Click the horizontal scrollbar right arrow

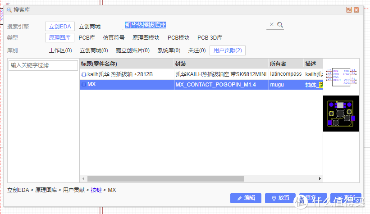coord(320,178)
